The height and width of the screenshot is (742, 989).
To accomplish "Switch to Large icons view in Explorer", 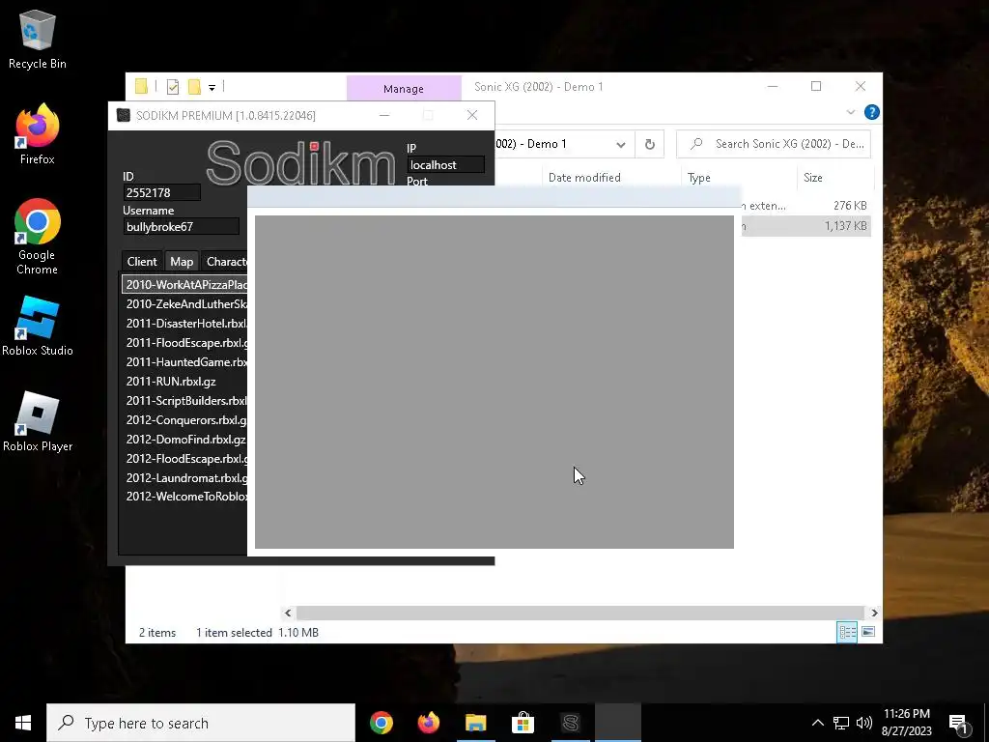I will point(868,632).
